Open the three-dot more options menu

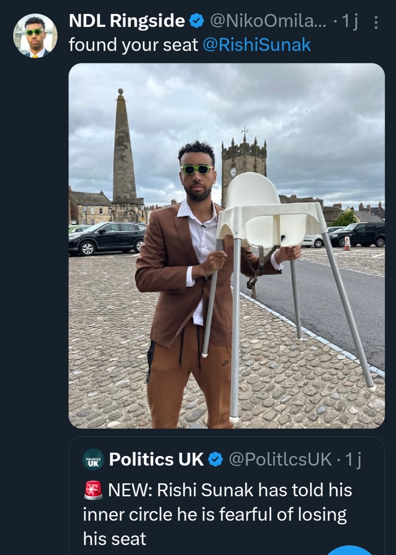click(376, 22)
